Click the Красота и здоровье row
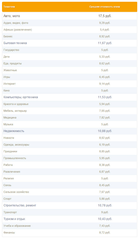The image size is (139, 239). click(x=70, y=104)
